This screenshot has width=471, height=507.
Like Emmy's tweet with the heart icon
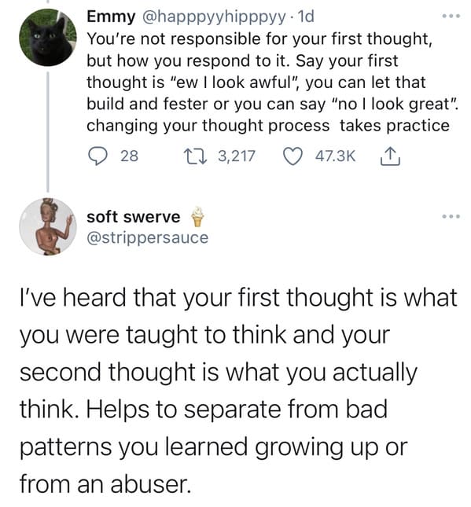click(293, 156)
